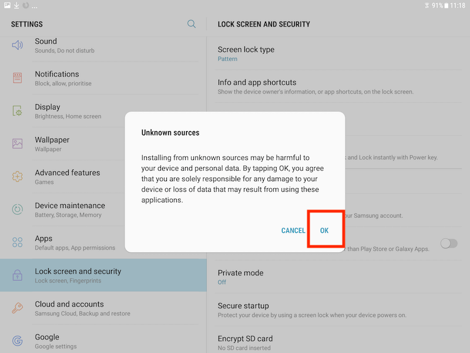Tap the Wallpaper picture icon
This screenshot has width=470, height=353.
pyautogui.click(x=18, y=144)
